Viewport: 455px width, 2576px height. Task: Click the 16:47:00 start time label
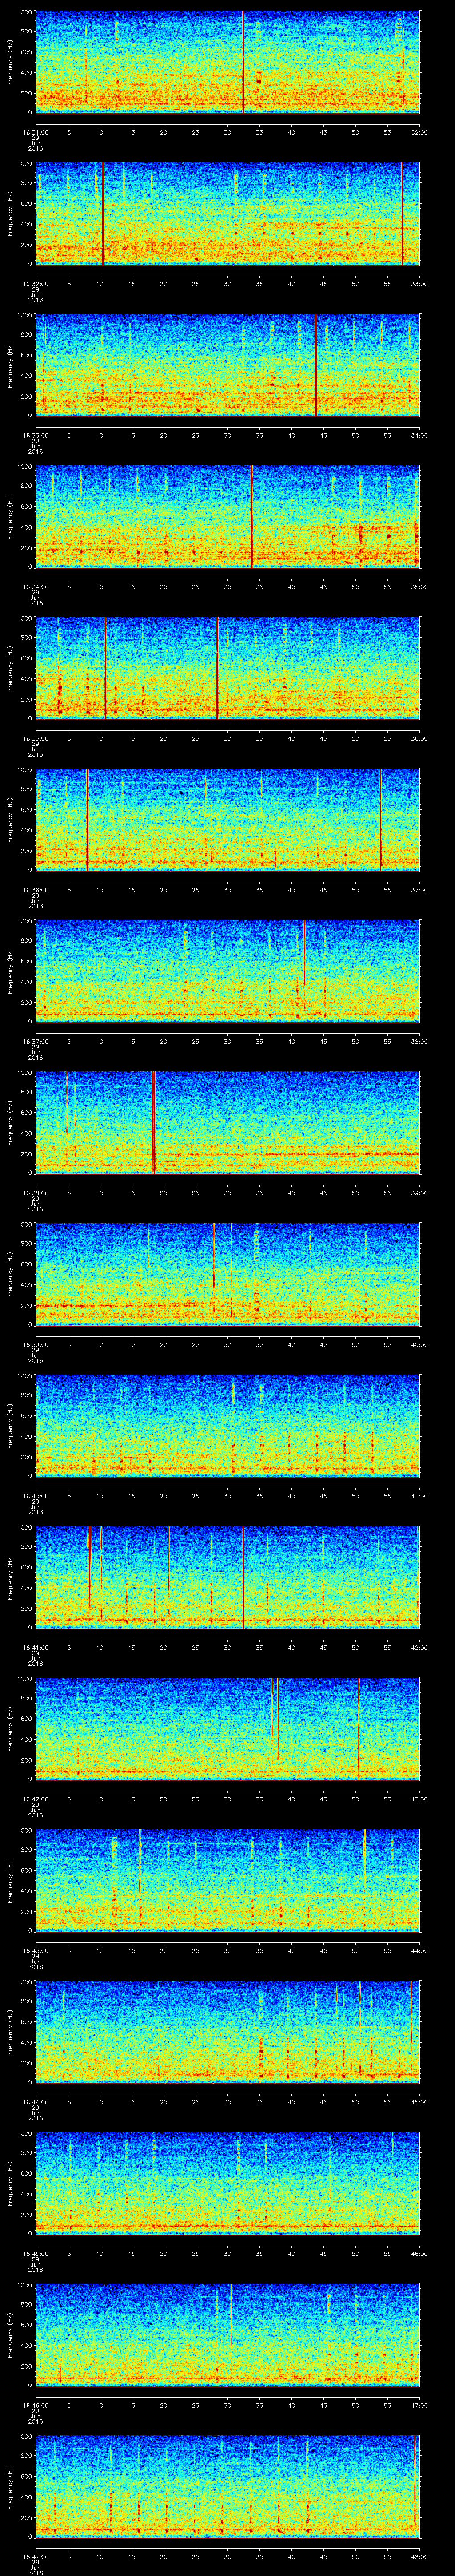(x=35, y=2556)
